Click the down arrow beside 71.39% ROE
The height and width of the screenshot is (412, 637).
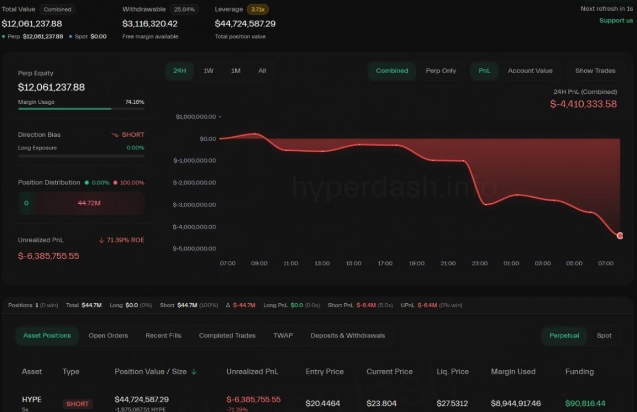click(x=102, y=240)
